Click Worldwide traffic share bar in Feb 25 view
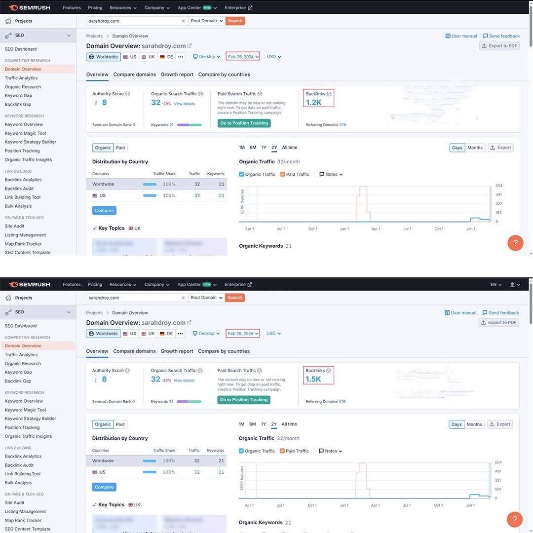Image resolution: width=533 pixels, height=533 pixels. (150, 184)
